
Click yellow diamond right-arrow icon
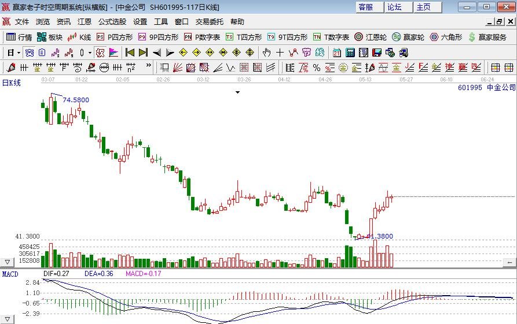tap(196, 53)
